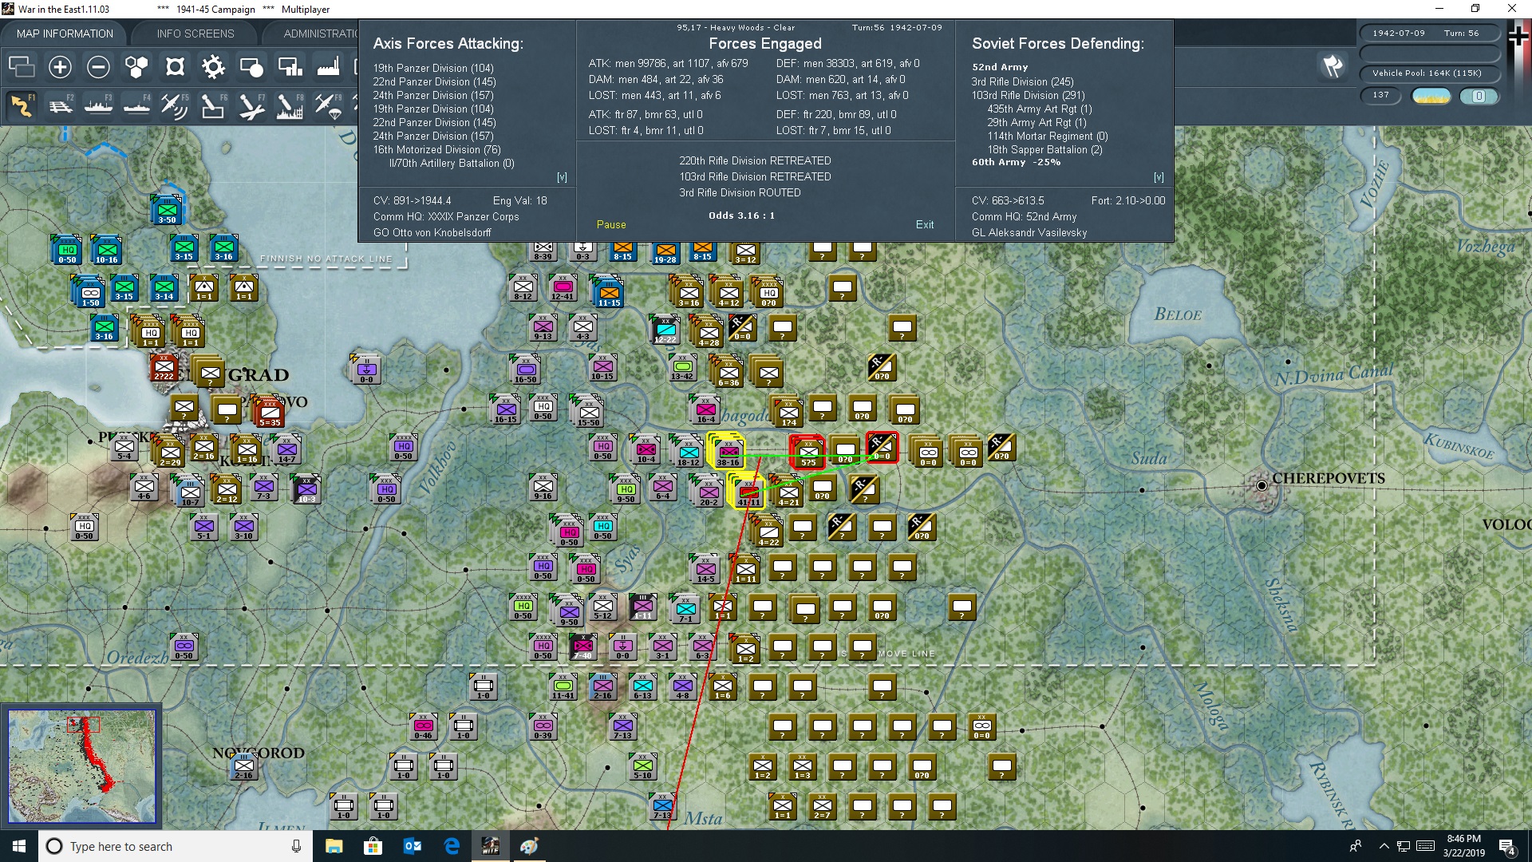Image resolution: width=1532 pixels, height=862 pixels.
Task: Pause the combat resolution
Action: click(610, 224)
